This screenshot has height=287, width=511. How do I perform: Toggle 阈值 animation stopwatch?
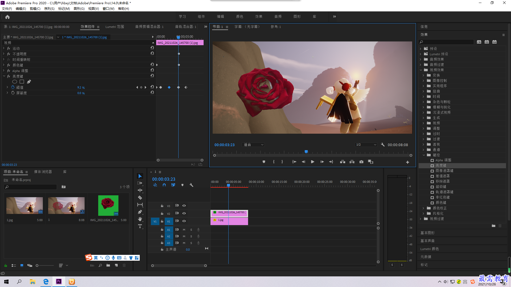(13, 87)
